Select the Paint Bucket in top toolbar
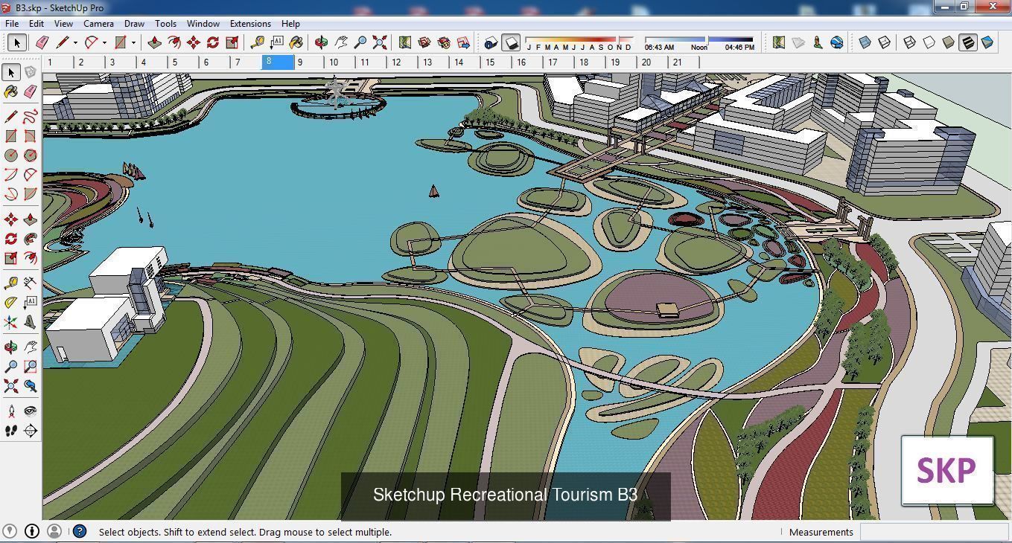Viewport: 1012px width, 543px height. coord(296,42)
